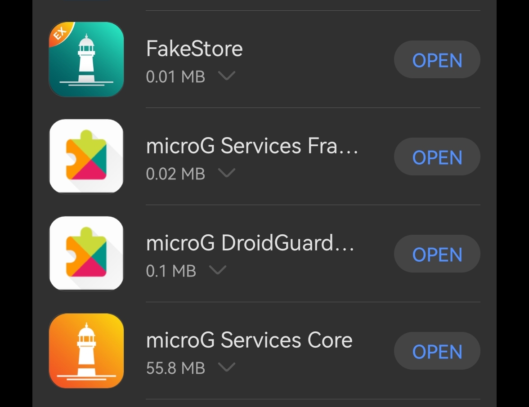
Task: Open microG Services Framework
Action: pos(437,157)
